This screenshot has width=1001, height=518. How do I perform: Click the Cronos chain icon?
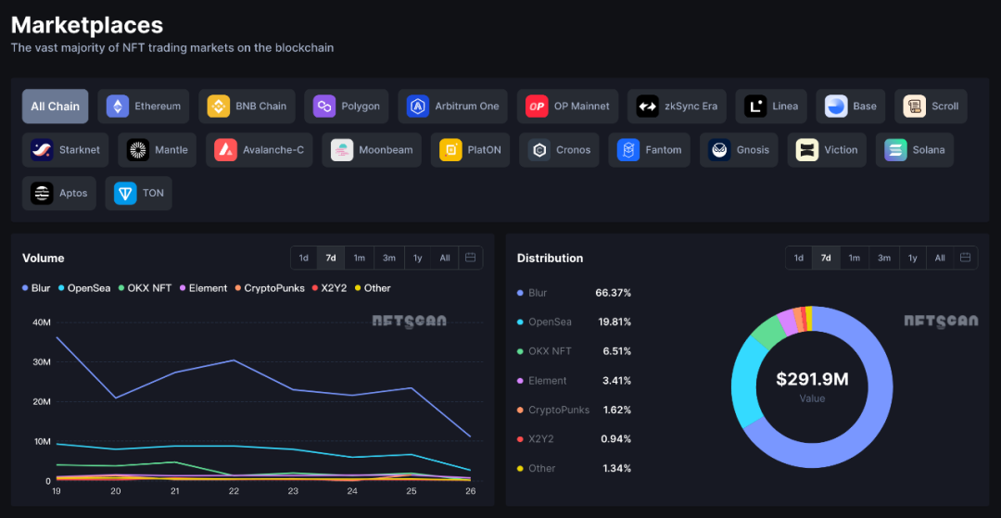click(539, 150)
